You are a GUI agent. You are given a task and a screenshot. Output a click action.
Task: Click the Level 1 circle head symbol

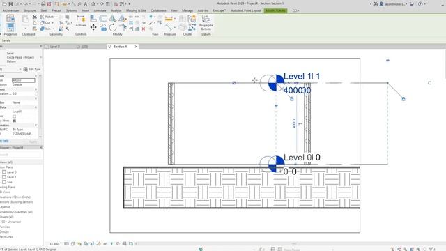coord(276,83)
